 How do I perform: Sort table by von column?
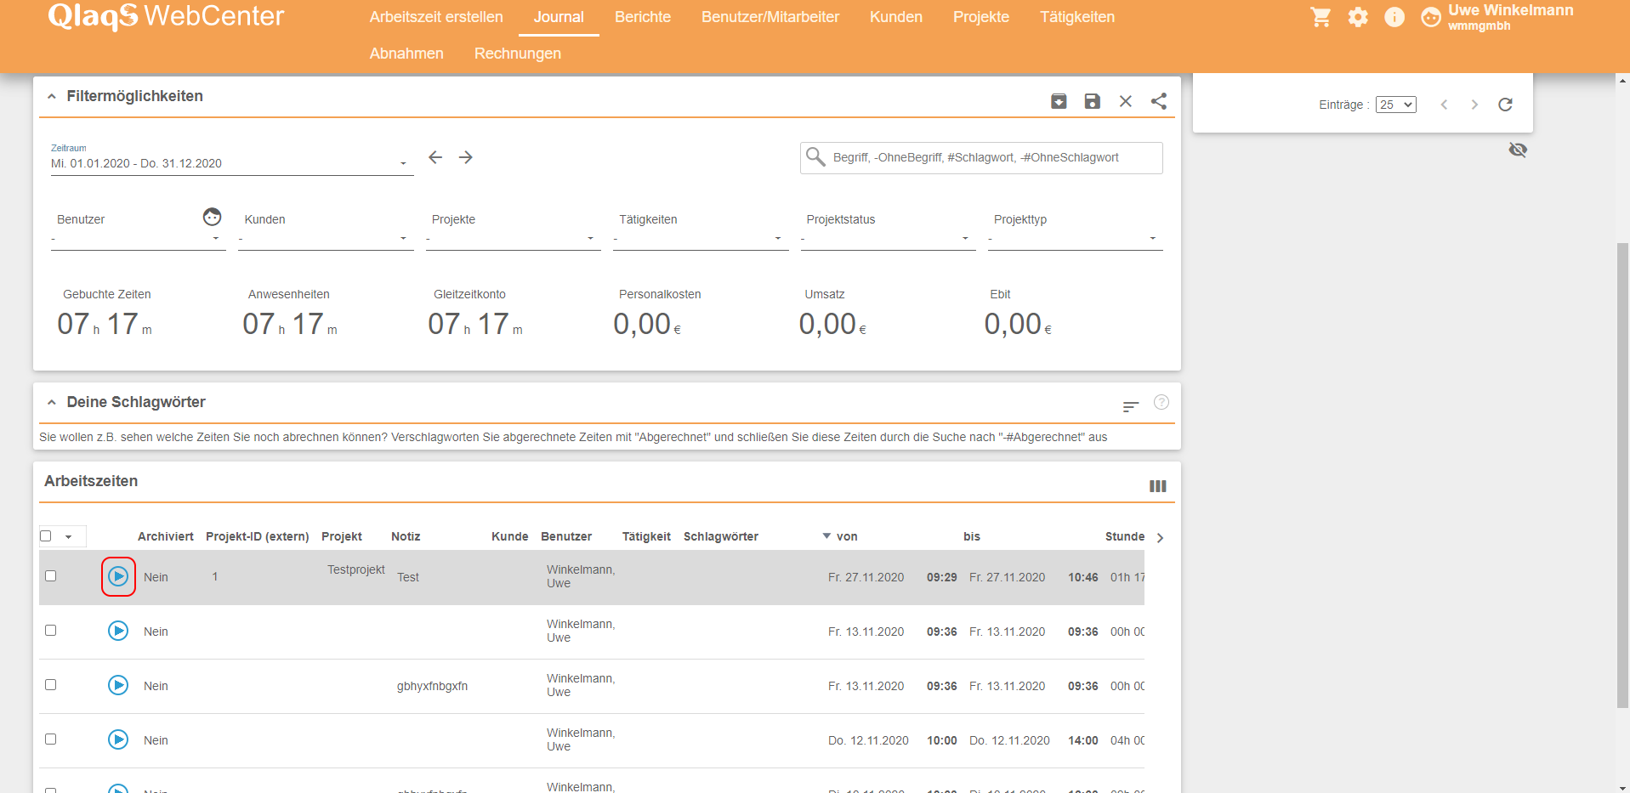(847, 536)
